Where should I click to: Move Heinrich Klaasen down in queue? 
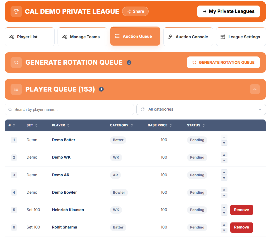coord(224,213)
